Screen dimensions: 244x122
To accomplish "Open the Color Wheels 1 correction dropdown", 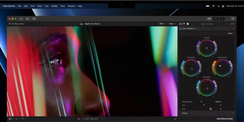I will (189, 29).
